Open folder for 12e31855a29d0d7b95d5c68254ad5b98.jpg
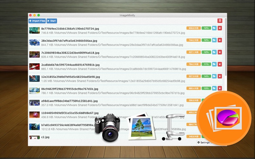 point(214,76)
